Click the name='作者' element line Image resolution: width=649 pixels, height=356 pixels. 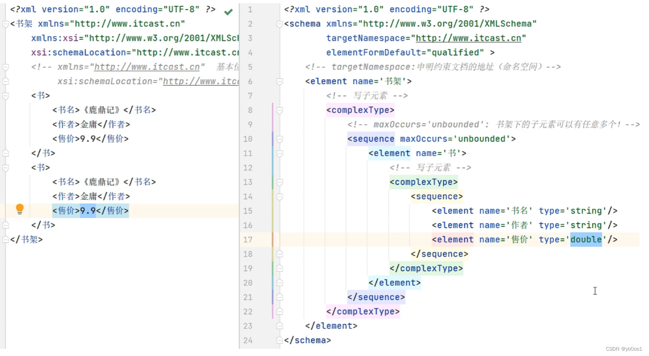pyautogui.click(x=525, y=225)
